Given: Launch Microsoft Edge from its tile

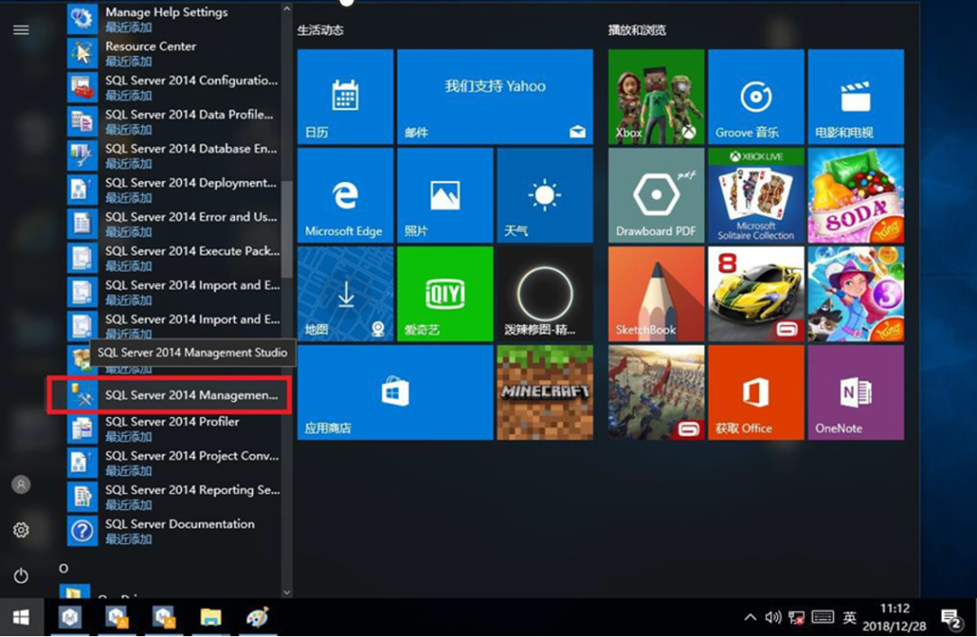Looking at the screenshot, I should pyautogui.click(x=346, y=195).
